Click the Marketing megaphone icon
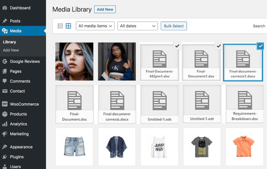The height and width of the screenshot is (169, 267). 5,134
